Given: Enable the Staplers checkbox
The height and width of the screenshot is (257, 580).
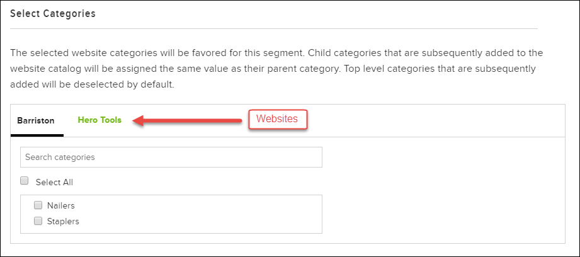Looking at the screenshot, I should [38, 221].
